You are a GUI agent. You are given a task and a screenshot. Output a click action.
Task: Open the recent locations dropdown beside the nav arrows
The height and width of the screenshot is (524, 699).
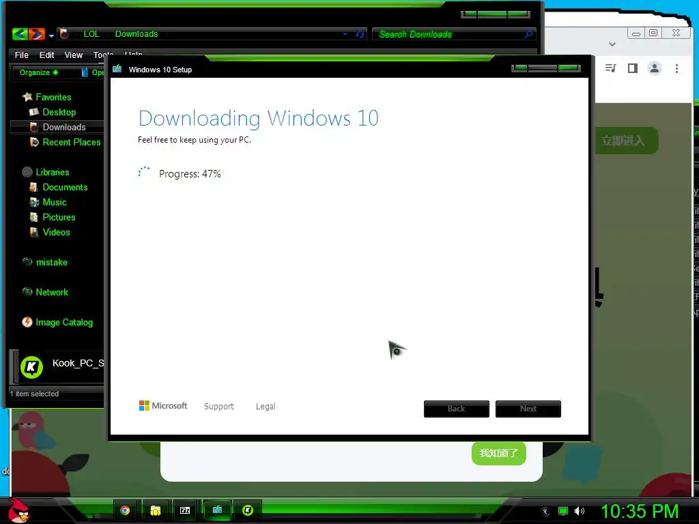51,35
